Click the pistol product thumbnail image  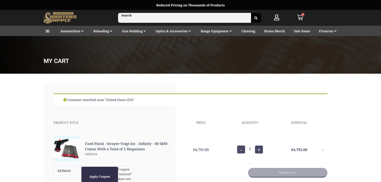click(x=66, y=149)
